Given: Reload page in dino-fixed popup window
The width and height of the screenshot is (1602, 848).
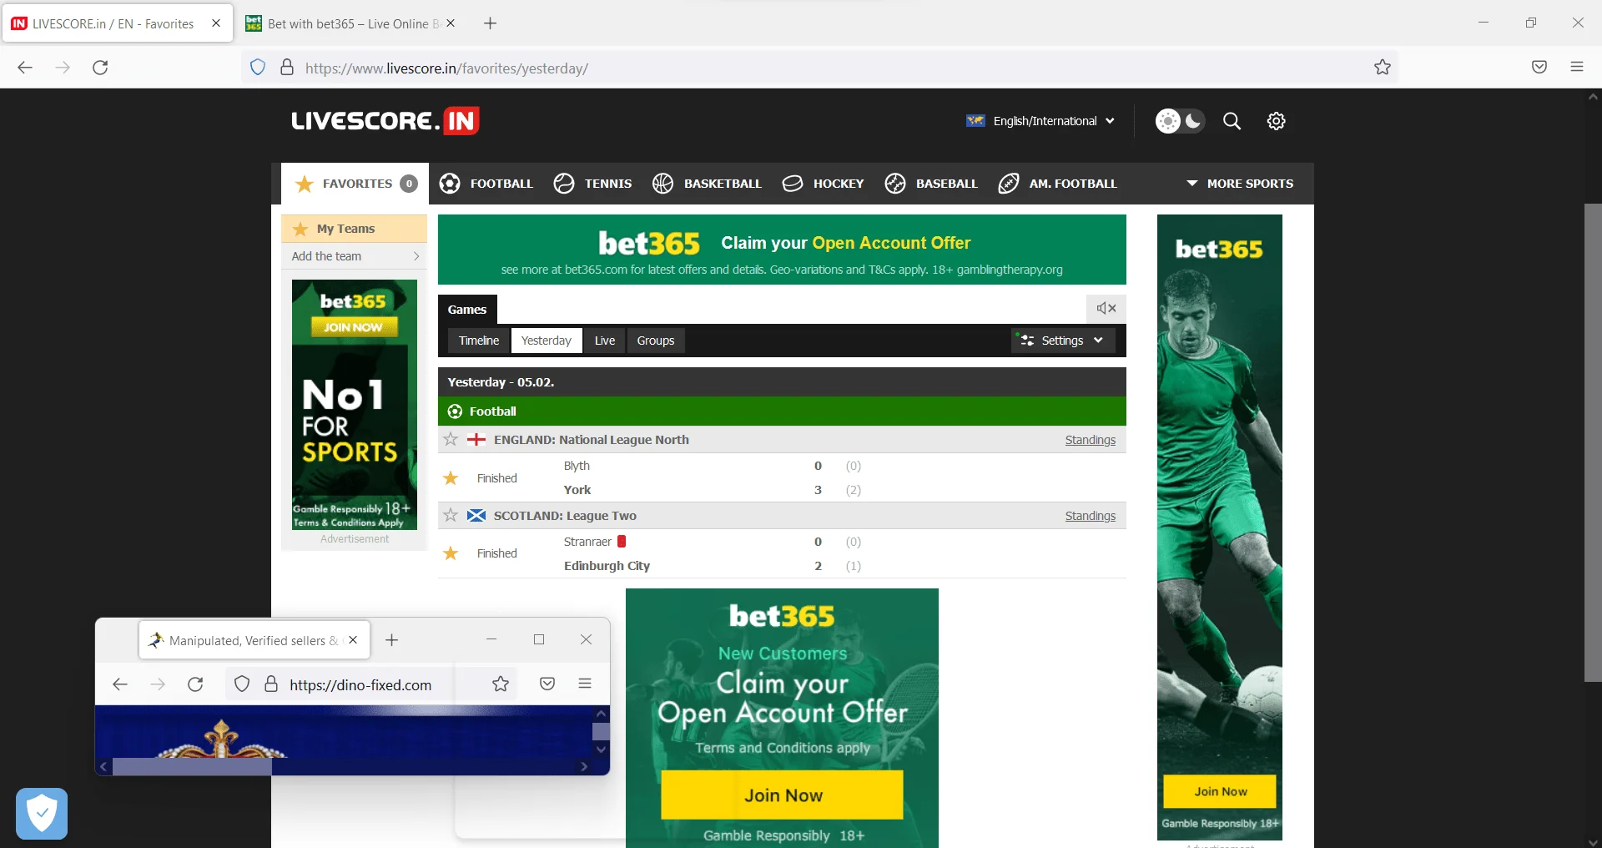Looking at the screenshot, I should tap(195, 684).
